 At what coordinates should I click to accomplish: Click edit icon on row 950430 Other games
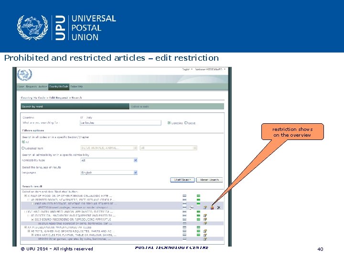tap(205, 239)
